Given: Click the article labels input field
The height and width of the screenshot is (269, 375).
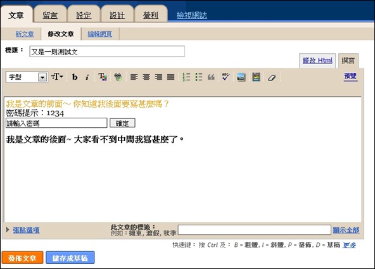Looking at the screenshot, I should pos(255,230).
